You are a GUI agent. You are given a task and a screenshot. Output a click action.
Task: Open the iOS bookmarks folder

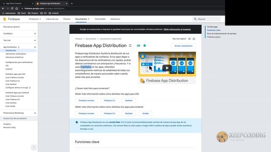pyautogui.click(x=44, y=13)
